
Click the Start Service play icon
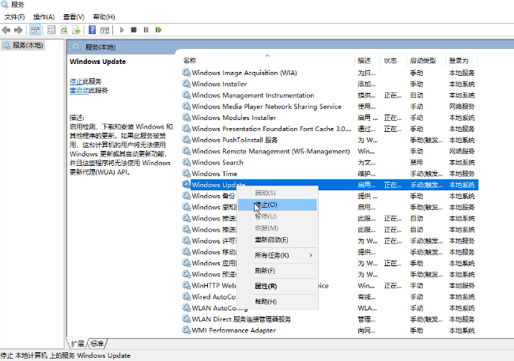point(122,30)
